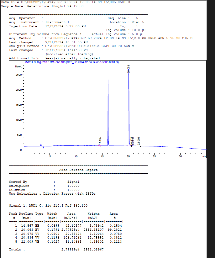The image size is (215, 258).
Task: Click the Signal 1 description line
Action: 48,205
